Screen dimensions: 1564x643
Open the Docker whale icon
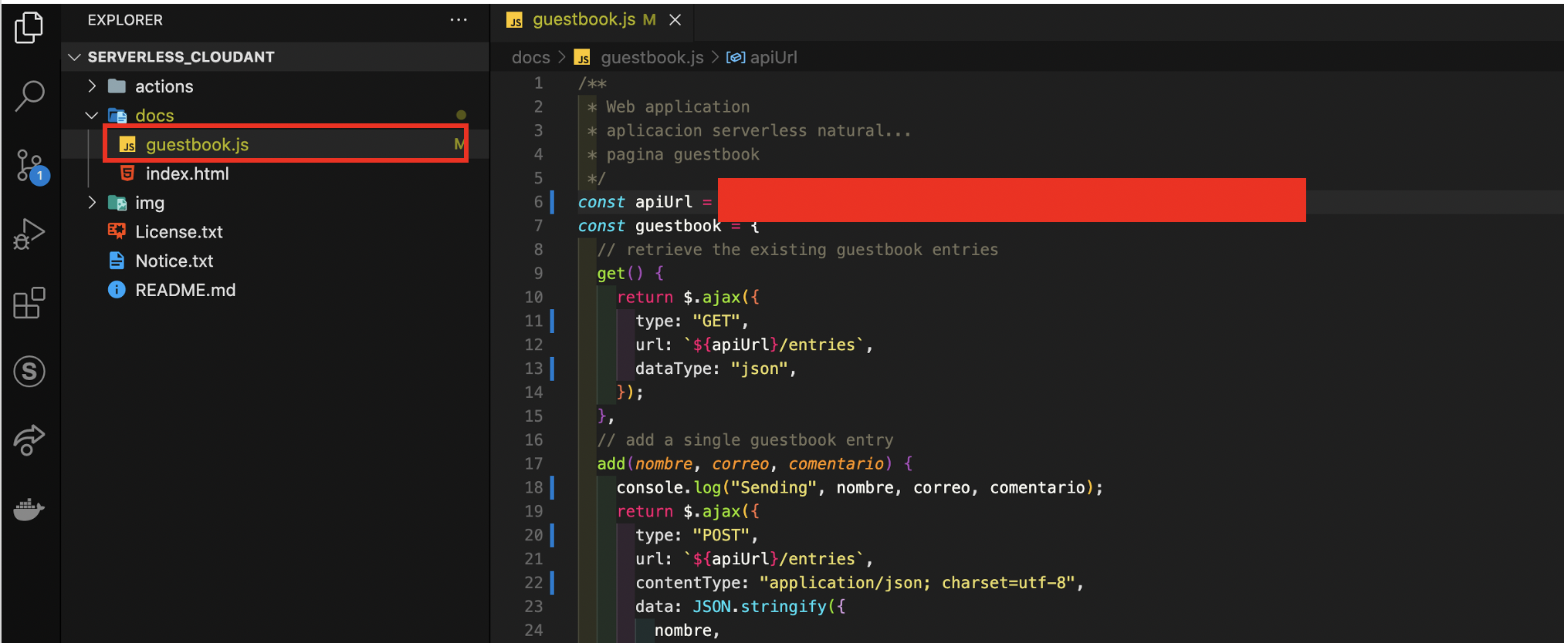[29, 509]
